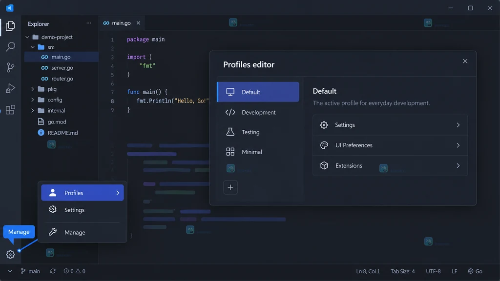Screen dimensions: 500x281
Task: Click the Extensions cube icon
Action: 324,166
